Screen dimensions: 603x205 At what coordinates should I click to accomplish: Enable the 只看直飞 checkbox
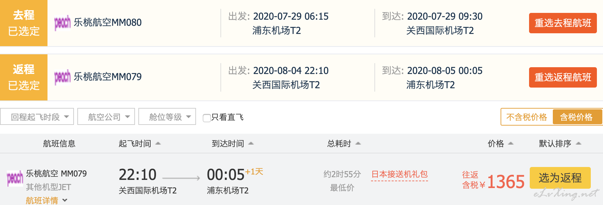coord(207,118)
